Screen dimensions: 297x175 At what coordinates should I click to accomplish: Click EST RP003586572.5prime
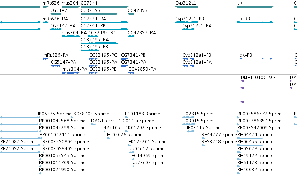point(238,118)
